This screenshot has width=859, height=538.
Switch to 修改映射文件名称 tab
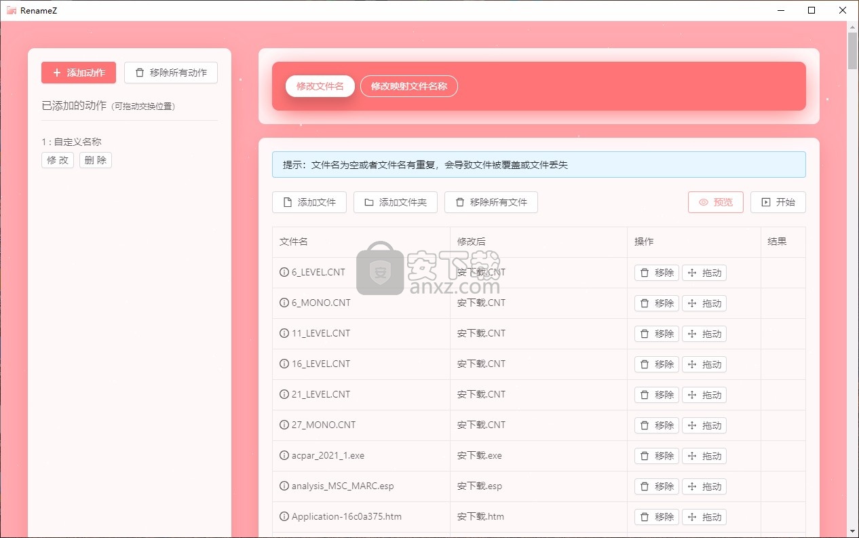coord(409,86)
